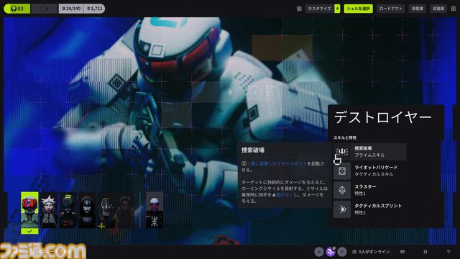This screenshot has width=460, height=259.
Task: Select the ライオットバリケード tactical skill icon
Action: pyautogui.click(x=342, y=171)
